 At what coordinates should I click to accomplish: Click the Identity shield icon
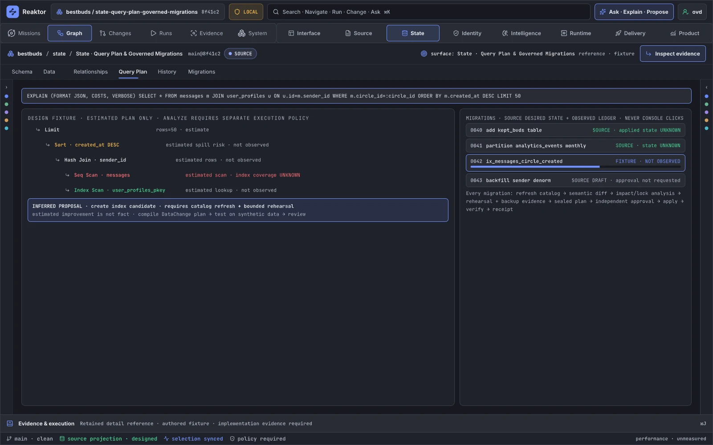point(456,33)
